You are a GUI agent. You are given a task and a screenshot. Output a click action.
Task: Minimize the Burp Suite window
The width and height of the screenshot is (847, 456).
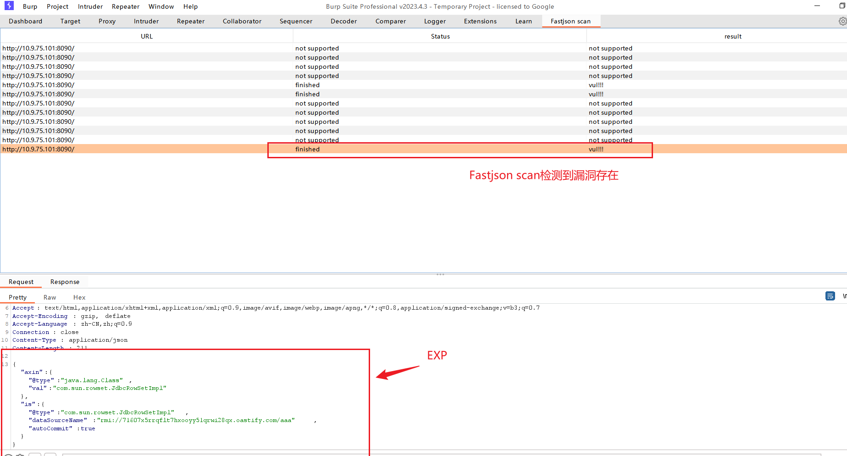(817, 6)
